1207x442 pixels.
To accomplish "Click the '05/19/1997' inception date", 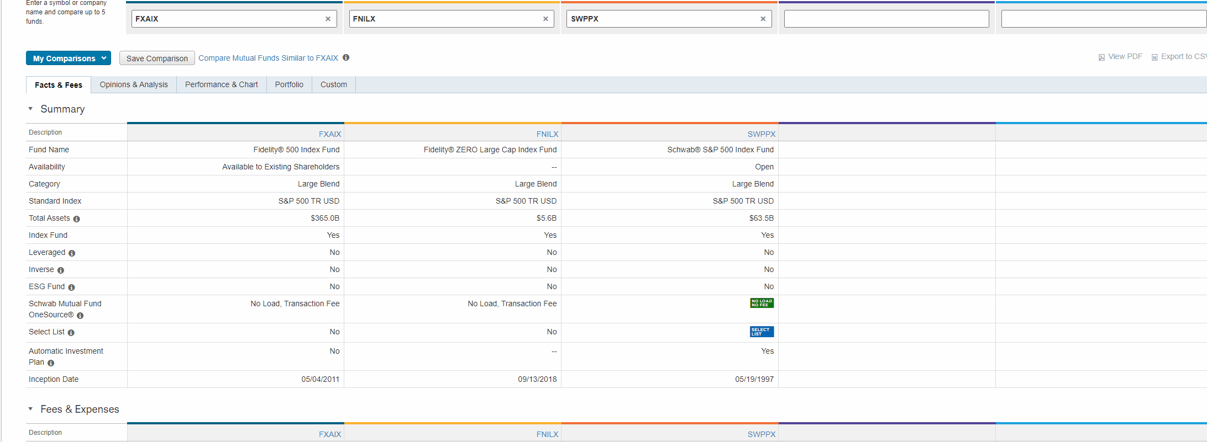I will click(754, 379).
